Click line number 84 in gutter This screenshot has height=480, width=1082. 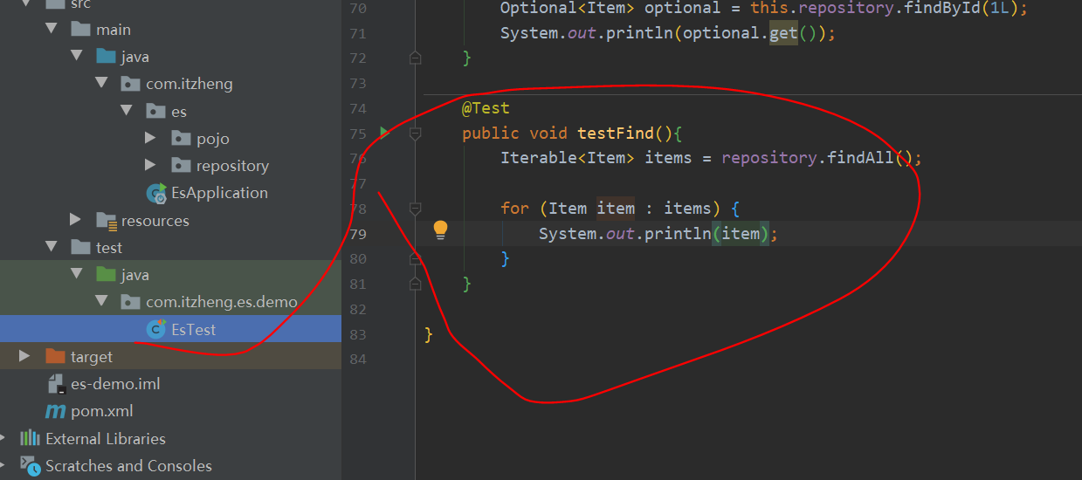pyautogui.click(x=358, y=360)
